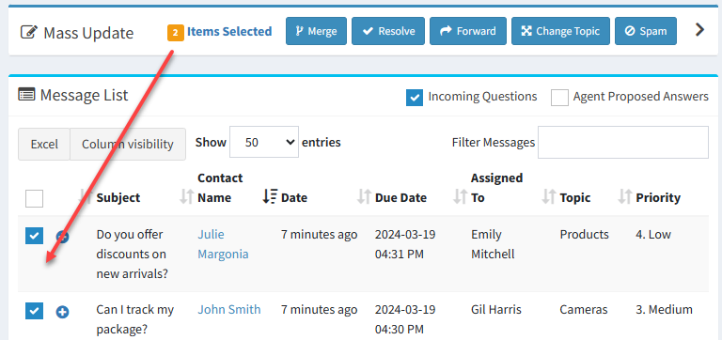Click '7 minutes ago' in John Smith row
Screen dimensions: 722x340
319,310
